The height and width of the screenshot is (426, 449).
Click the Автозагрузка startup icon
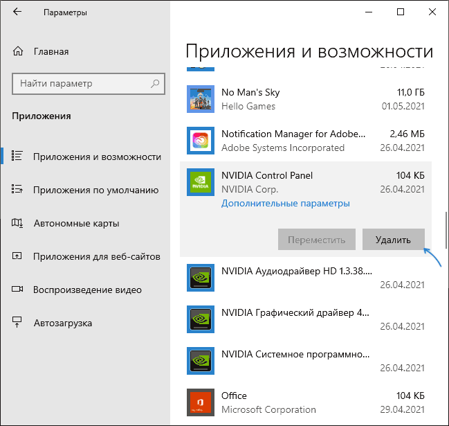(17, 323)
